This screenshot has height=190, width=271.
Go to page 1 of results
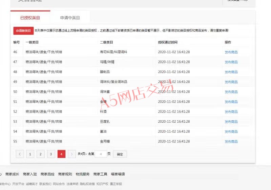point(30,154)
